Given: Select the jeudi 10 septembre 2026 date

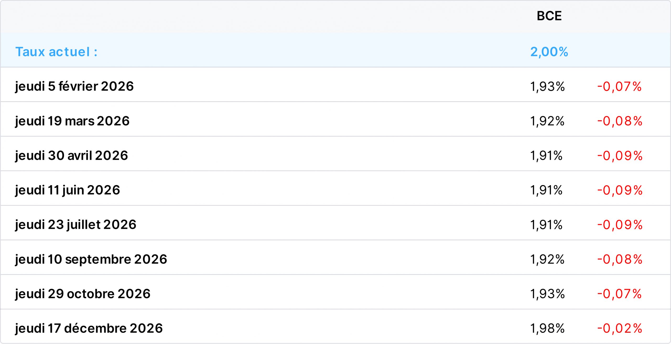Looking at the screenshot, I should tap(91, 259).
